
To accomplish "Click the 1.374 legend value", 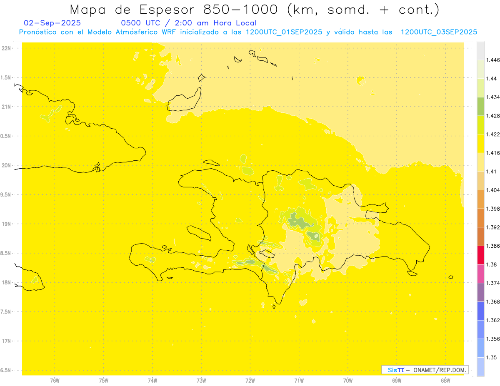I will coord(493,283).
